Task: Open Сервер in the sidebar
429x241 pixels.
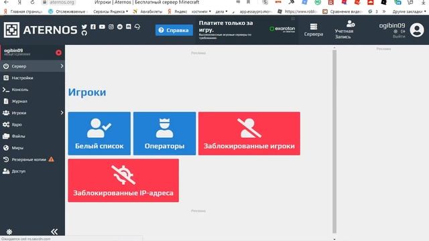Action: pyautogui.click(x=32, y=66)
